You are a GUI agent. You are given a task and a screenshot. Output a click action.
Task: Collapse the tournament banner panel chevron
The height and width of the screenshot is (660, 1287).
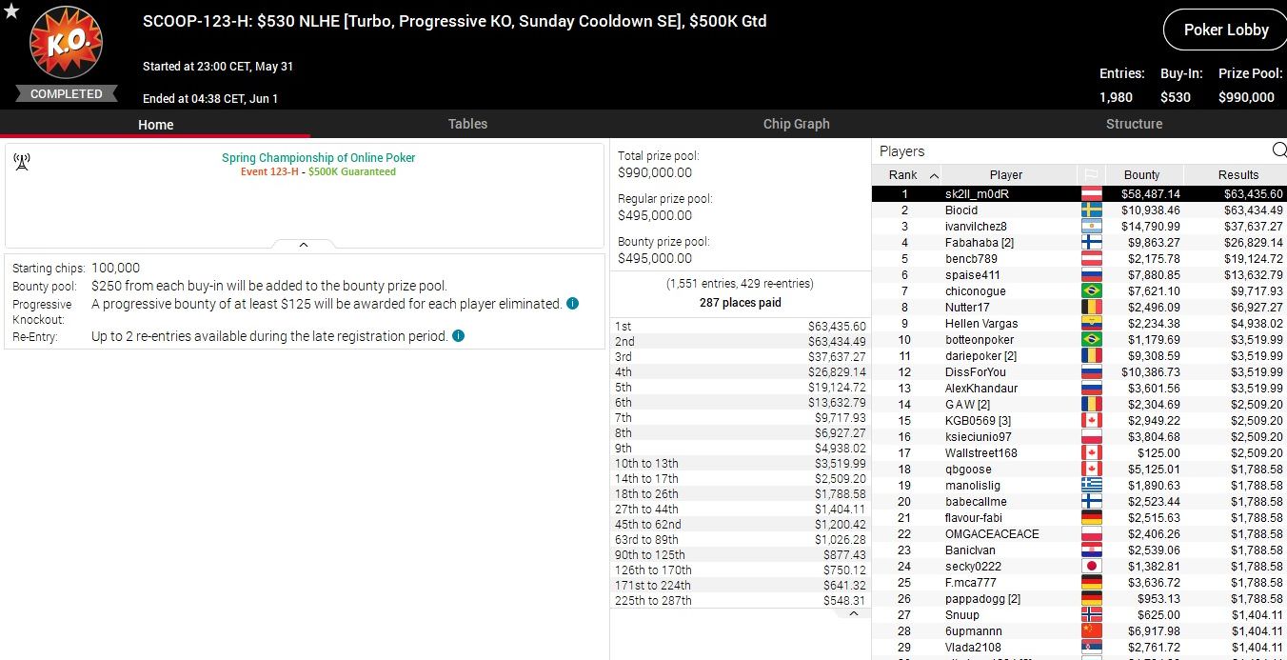point(304,245)
